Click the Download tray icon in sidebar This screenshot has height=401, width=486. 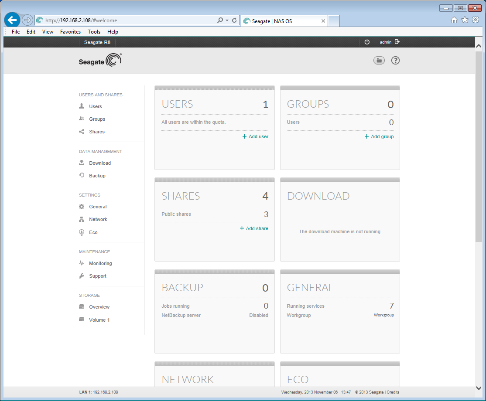[x=82, y=163]
